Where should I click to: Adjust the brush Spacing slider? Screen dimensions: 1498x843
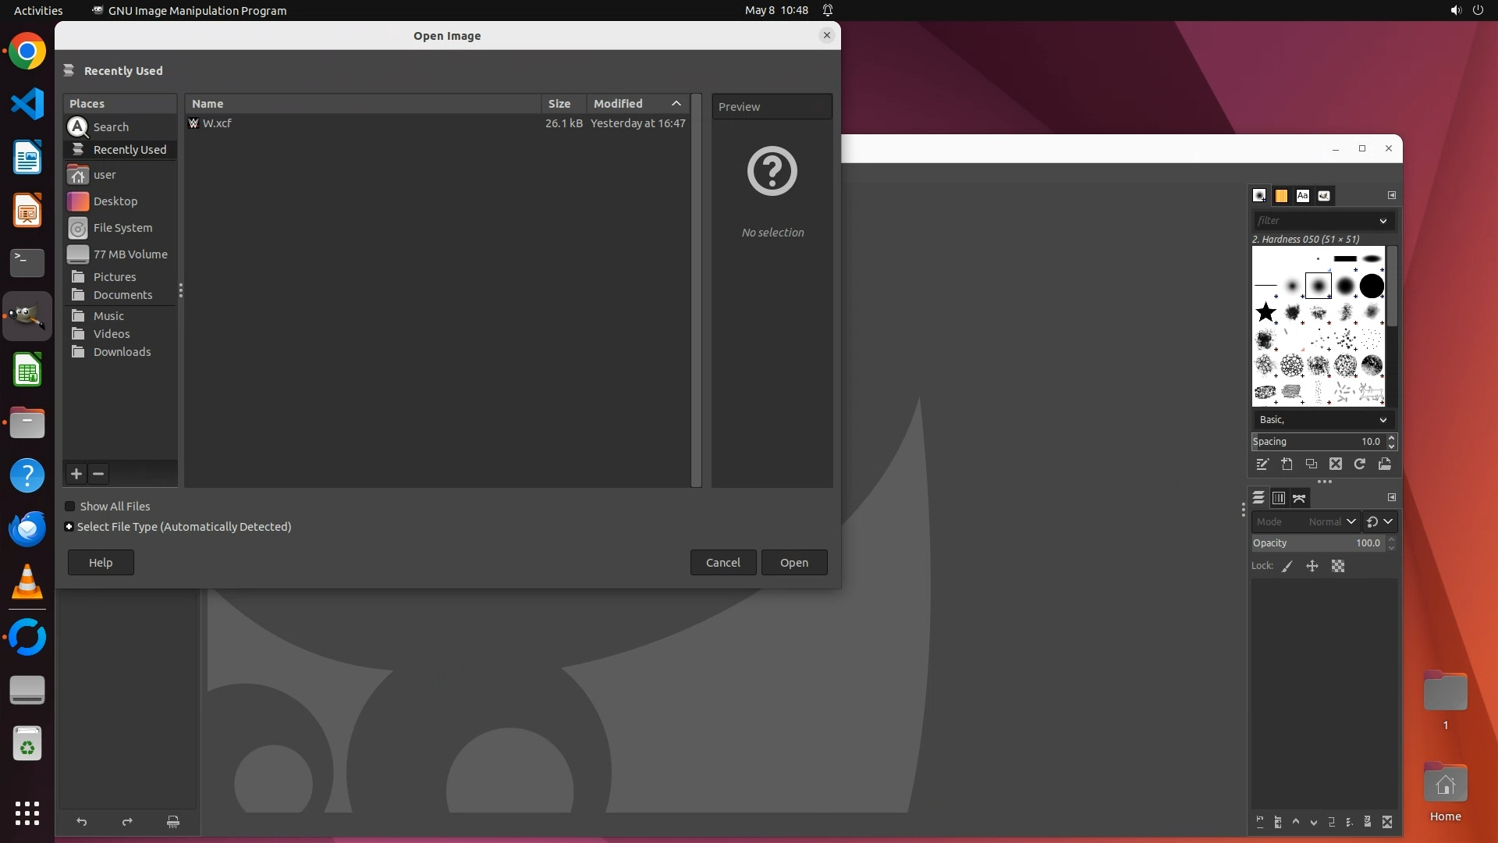(x=1317, y=442)
